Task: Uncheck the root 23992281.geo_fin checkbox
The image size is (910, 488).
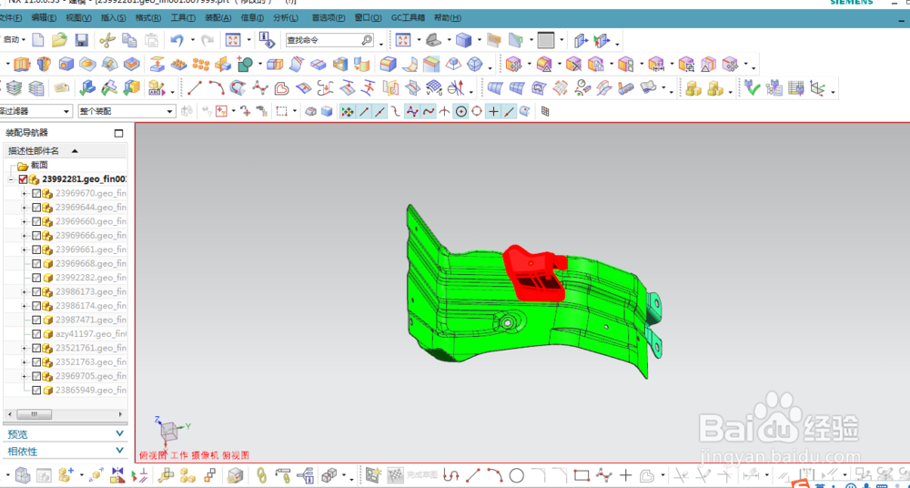Action: click(24, 179)
